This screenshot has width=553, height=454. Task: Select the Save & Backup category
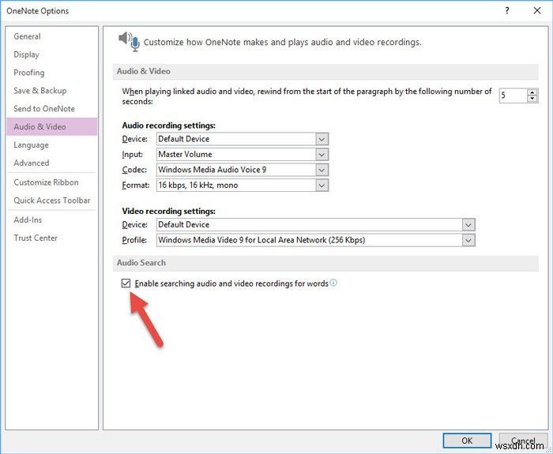[51, 91]
